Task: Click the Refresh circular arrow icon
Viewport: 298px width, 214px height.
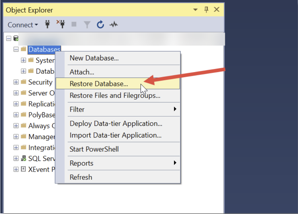Action: click(100, 24)
